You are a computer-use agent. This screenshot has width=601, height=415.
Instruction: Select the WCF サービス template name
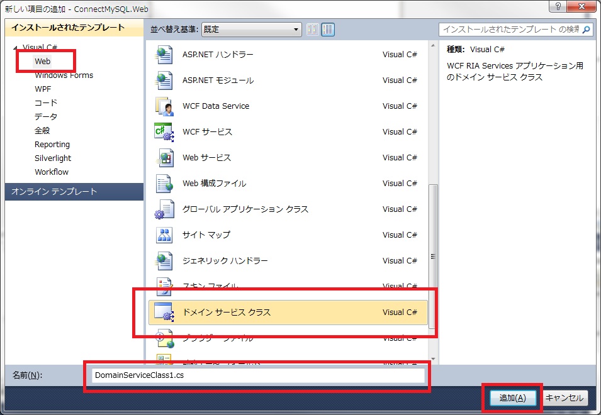(x=207, y=132)
